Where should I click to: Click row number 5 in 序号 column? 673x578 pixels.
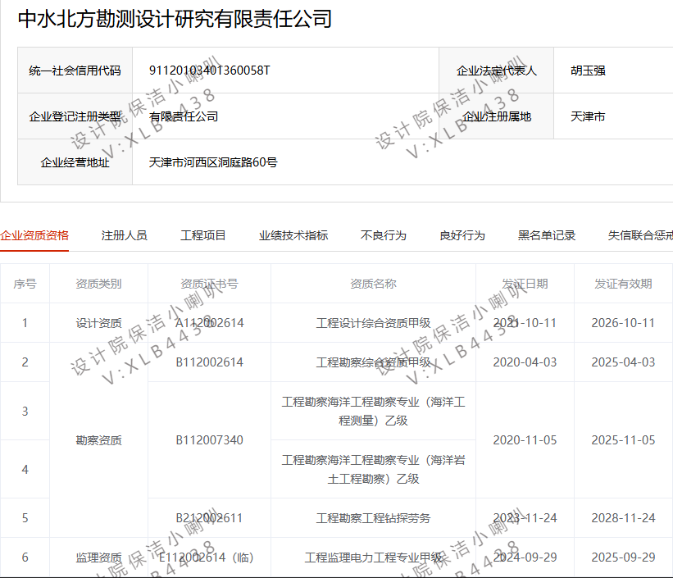point(25,518)
